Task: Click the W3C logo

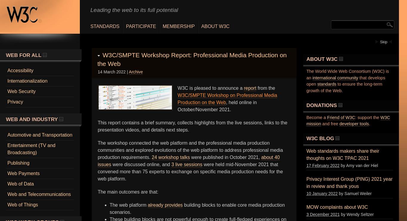Action: [x=24, y=15]
